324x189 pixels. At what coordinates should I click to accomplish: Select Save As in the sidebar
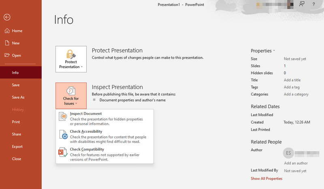click(18, 98)
